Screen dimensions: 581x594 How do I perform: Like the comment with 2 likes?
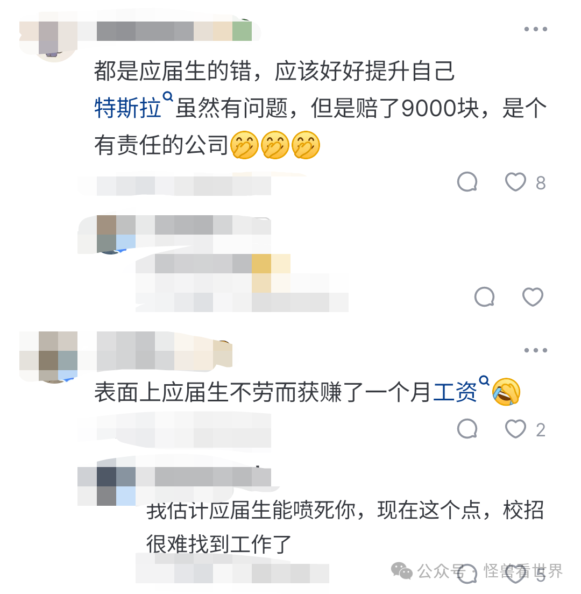[x=515, y=429]
